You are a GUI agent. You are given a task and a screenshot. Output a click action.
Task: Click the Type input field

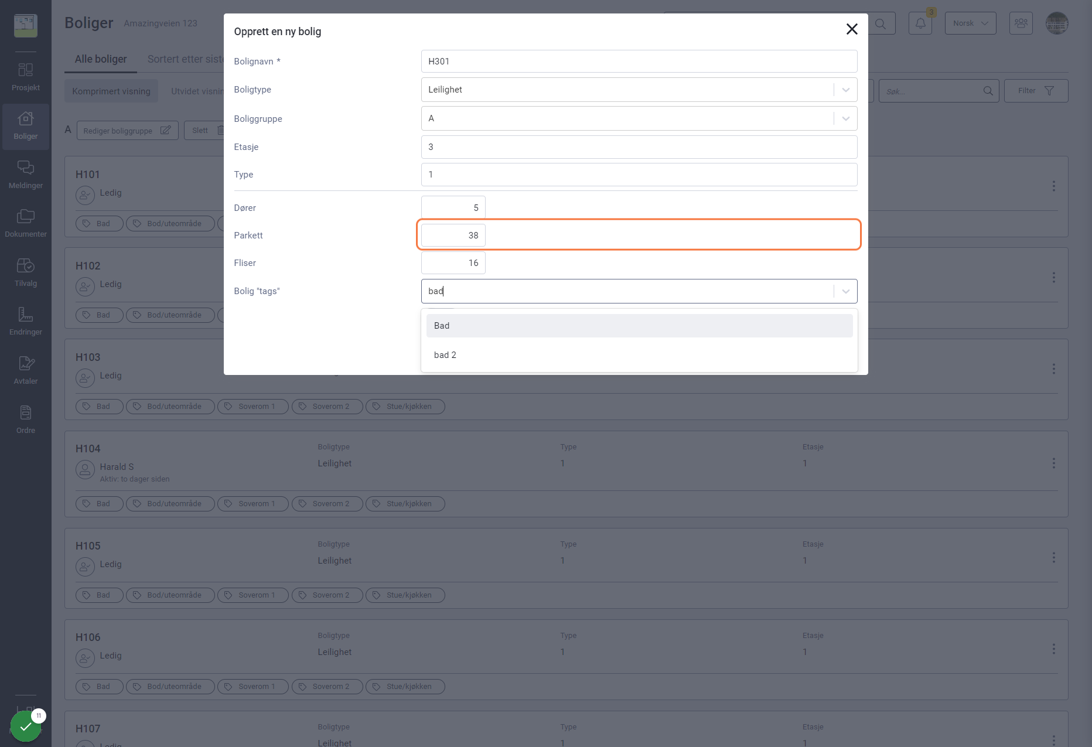click(639, 175)
